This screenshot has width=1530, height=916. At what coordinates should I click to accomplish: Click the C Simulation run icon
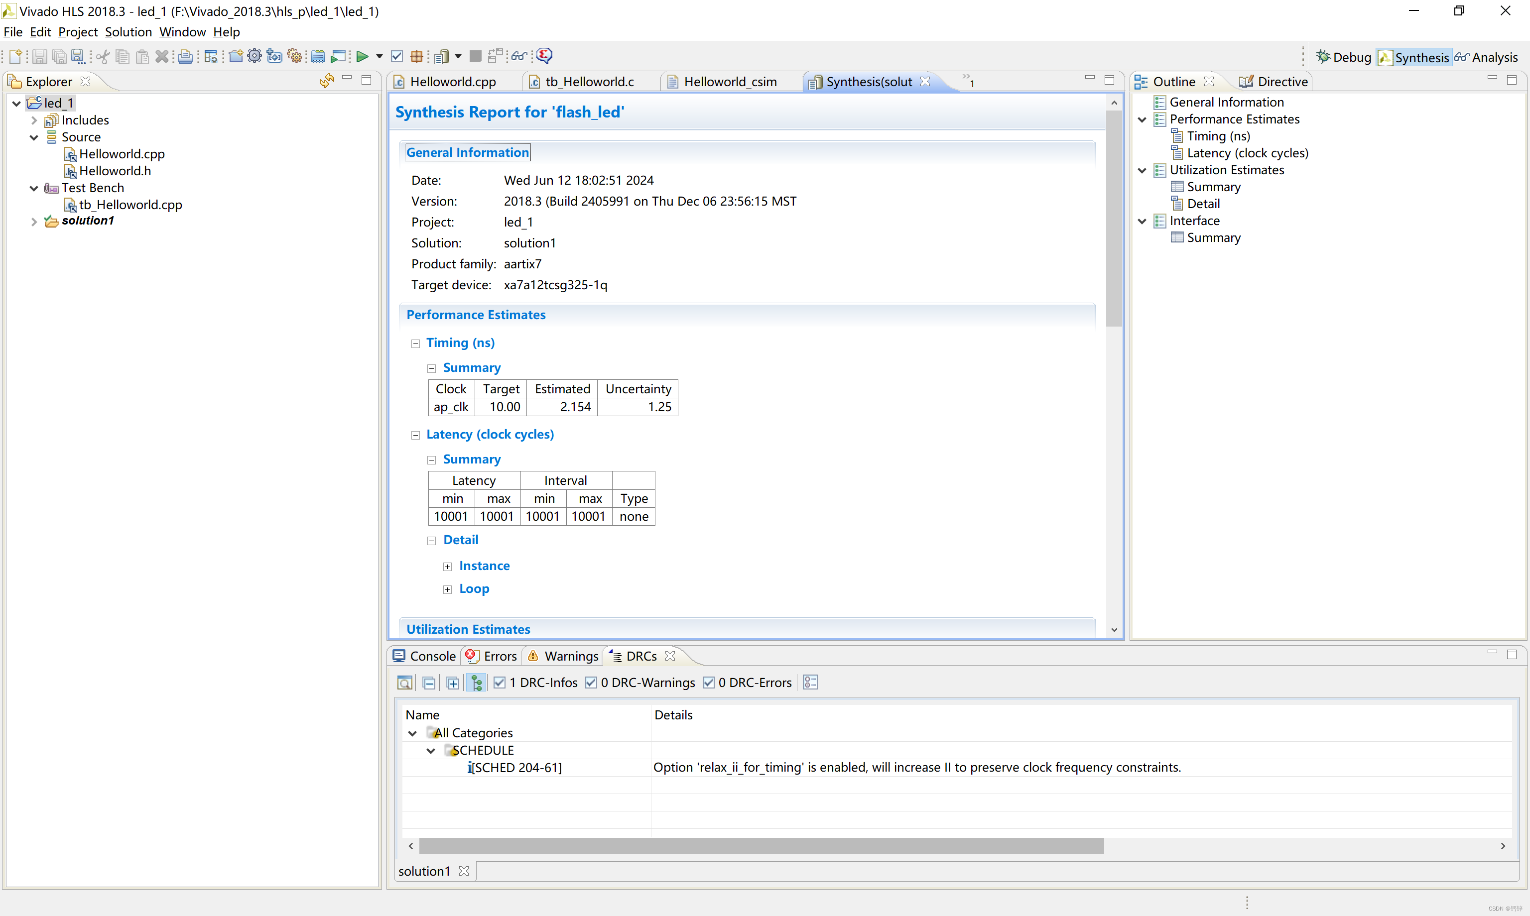pyautogui.click(x=340, y=56)
